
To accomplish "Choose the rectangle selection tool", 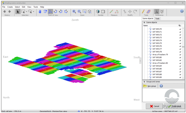I will click(x=23, y=12).
